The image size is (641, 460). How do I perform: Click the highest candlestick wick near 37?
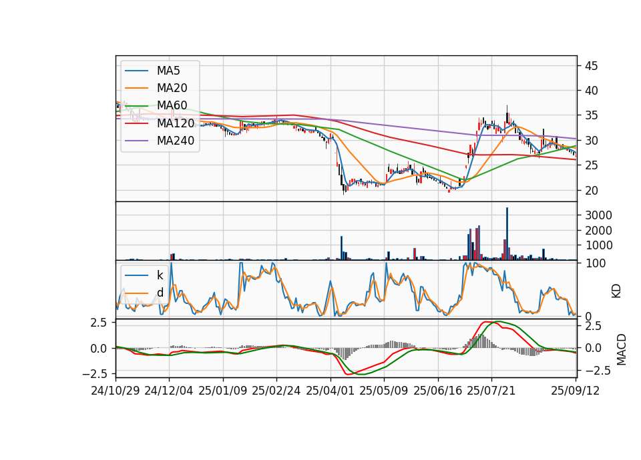tap(507, 109)
